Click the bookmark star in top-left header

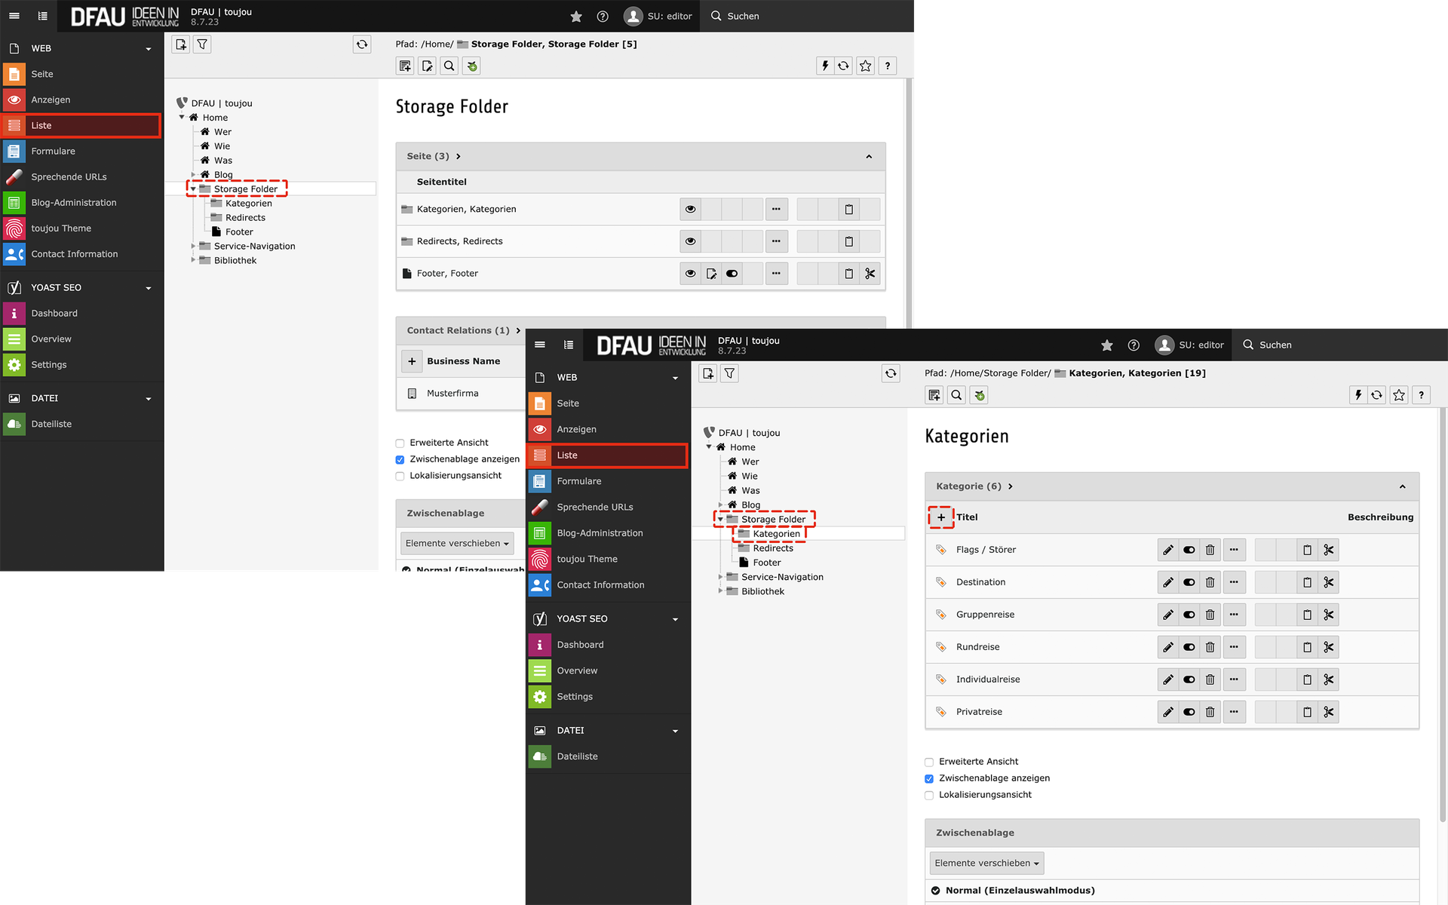(x=576, y=16)
